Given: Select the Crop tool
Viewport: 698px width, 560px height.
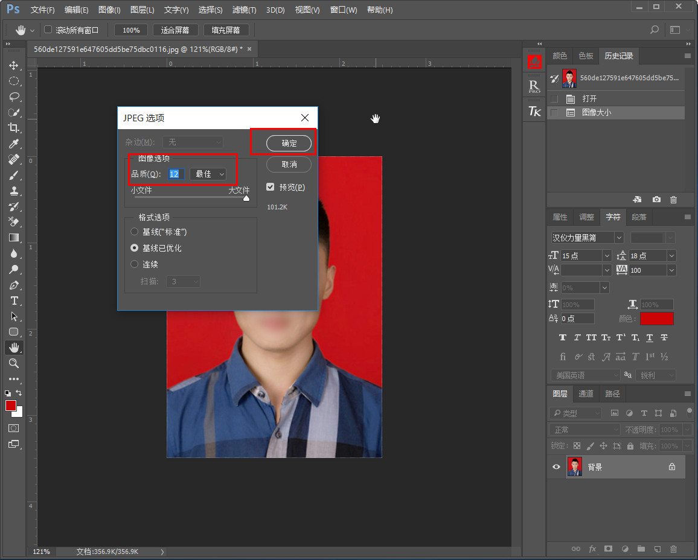Looking at the screenshot, I should point(13,128).
